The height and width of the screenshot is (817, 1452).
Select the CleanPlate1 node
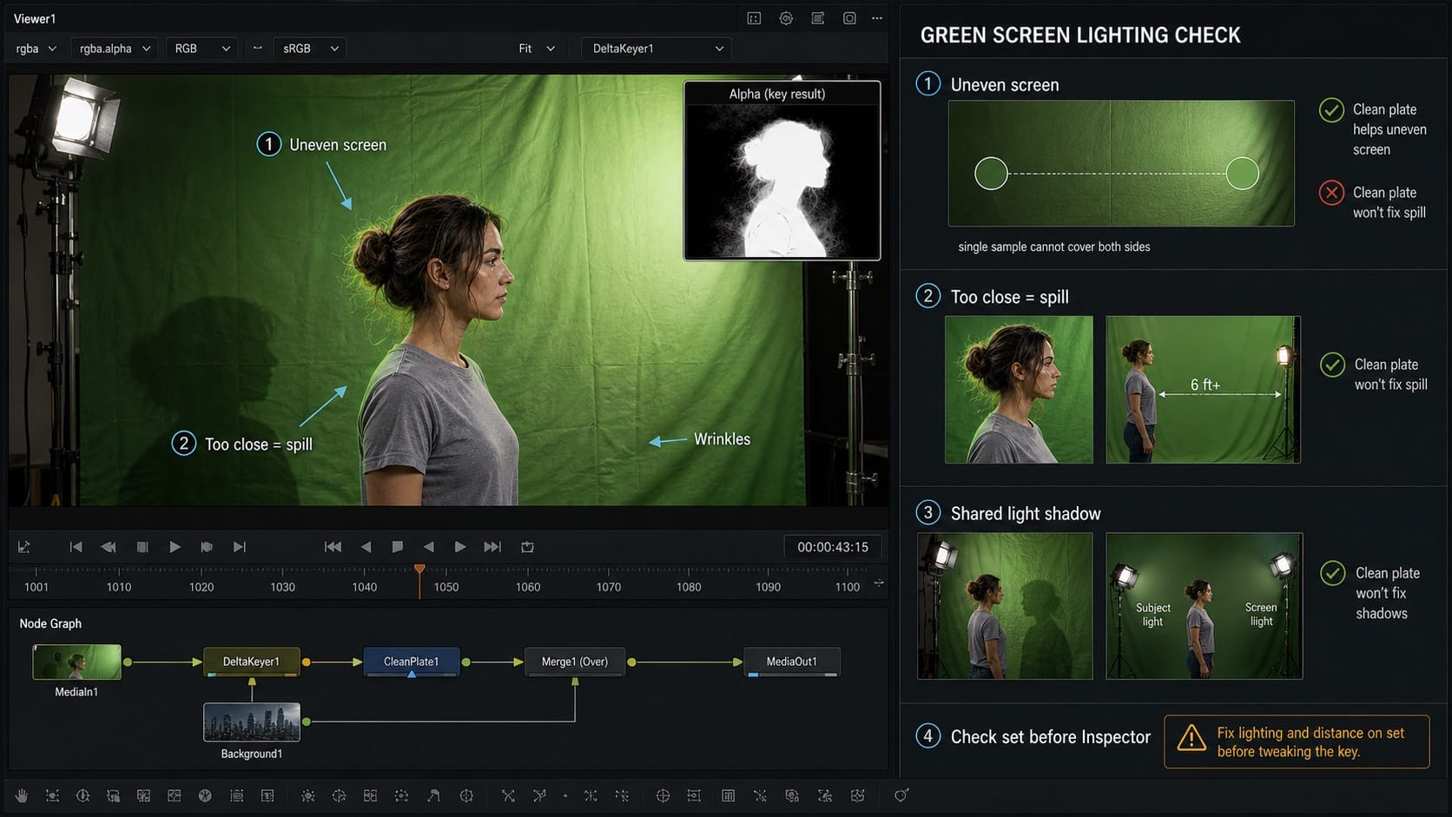pyautogui.click(x=412, y=662)
